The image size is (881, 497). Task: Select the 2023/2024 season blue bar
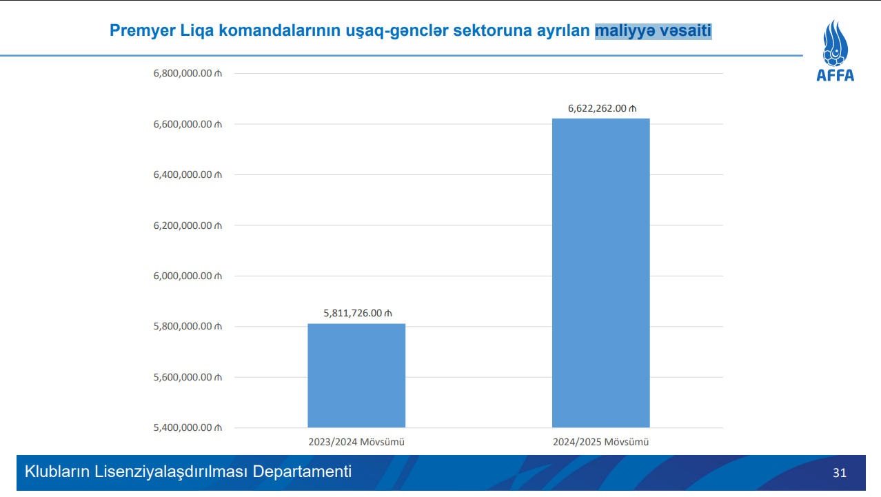pos(356,376)
